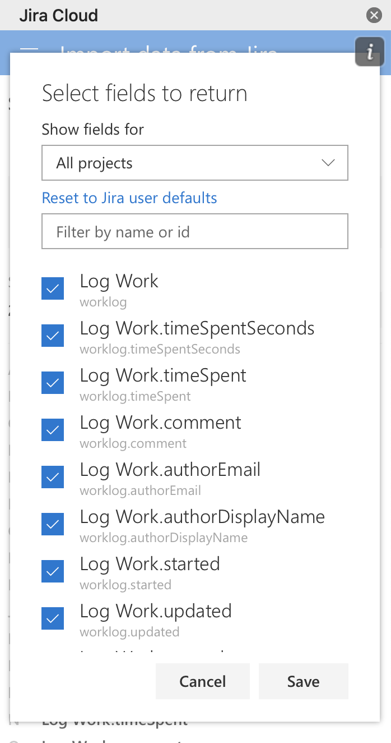Click the Jira Cloud panel title
This screenshot has height=743, width=391.
click(x=59, y=15)
